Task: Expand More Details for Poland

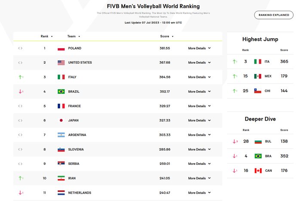Action: 200,48
